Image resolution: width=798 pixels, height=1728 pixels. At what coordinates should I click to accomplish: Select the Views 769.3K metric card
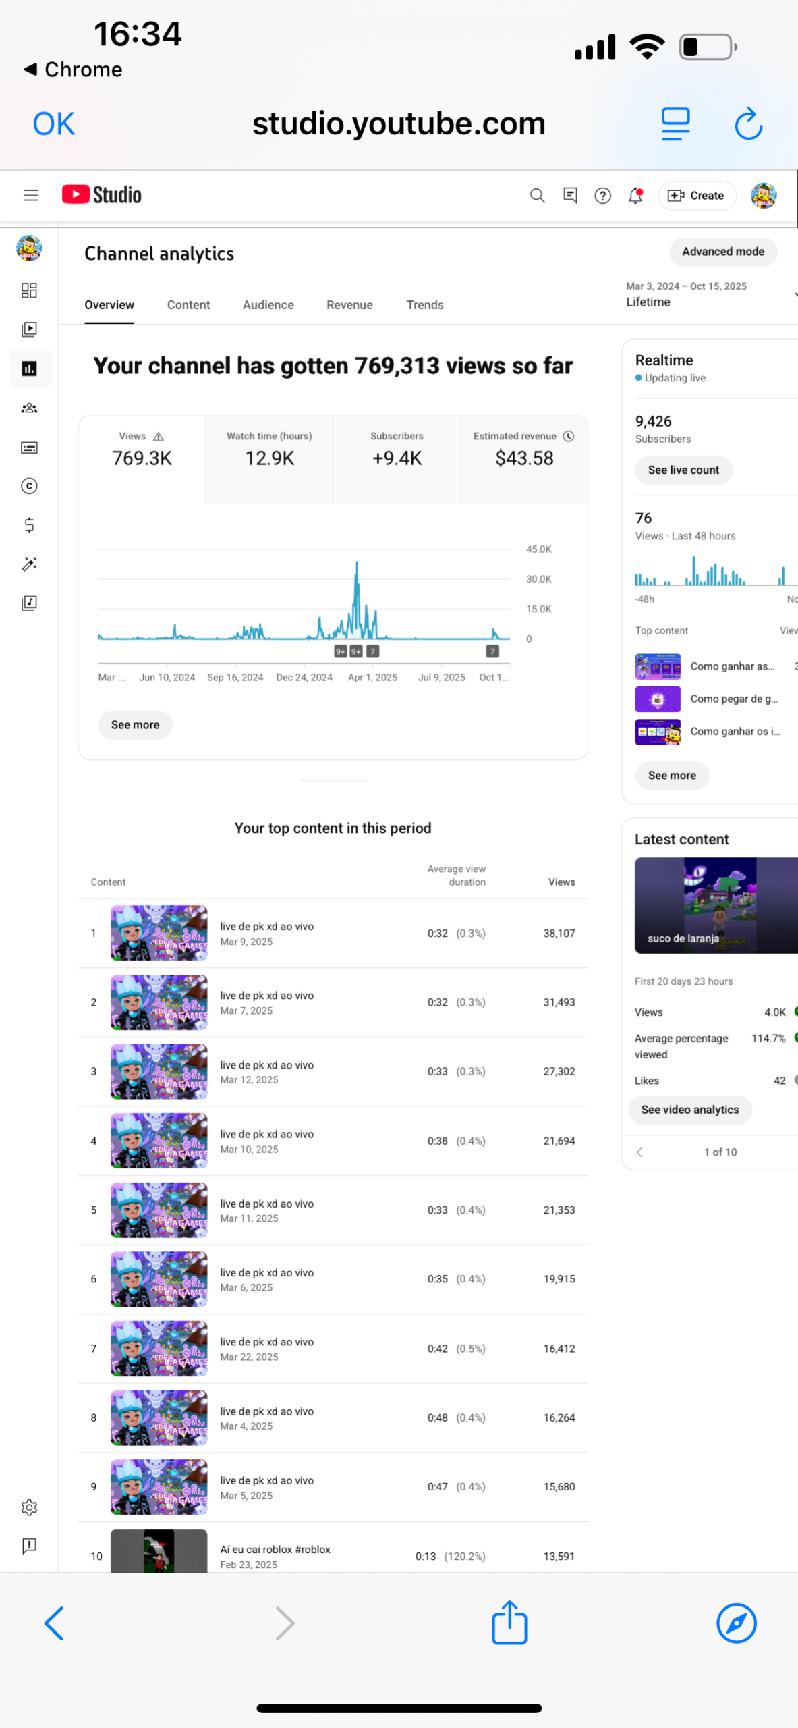pyautogui.click(x=142, y=460)
